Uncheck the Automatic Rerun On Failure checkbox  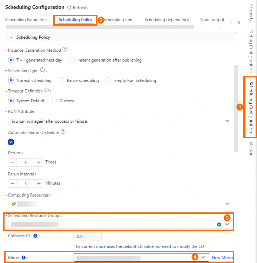[x=11, y=142]
